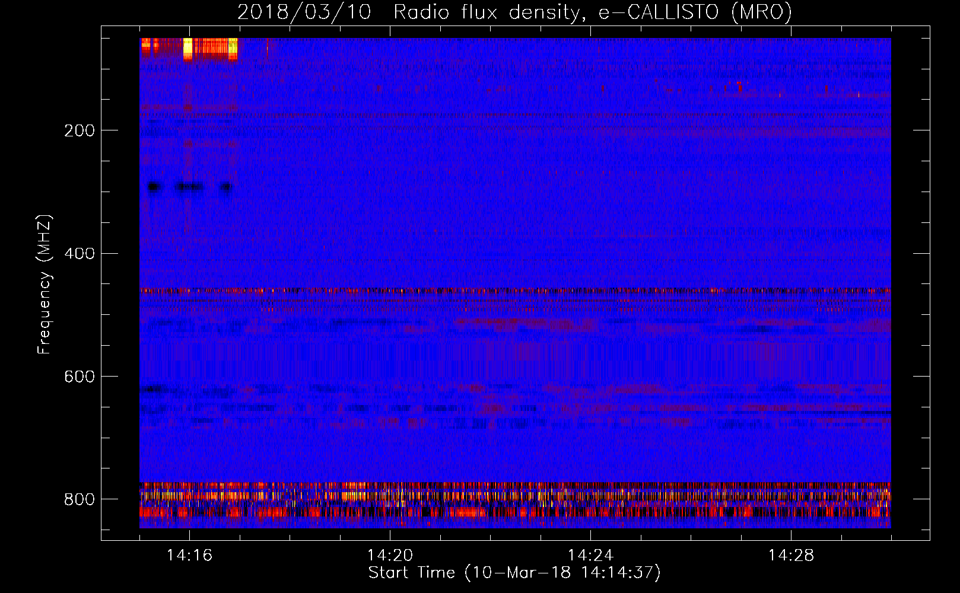Click the dark blobs near 300 MHz

189,187
